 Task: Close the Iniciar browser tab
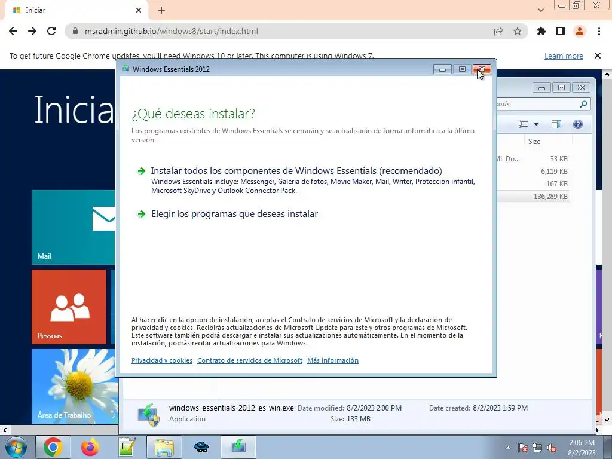[139, 10]
